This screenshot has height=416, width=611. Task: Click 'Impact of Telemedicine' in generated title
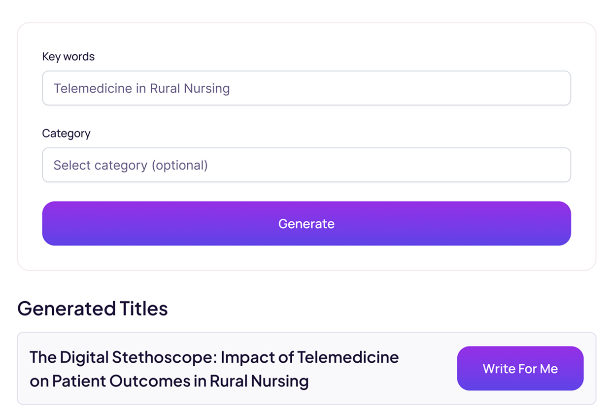[309, 357]
